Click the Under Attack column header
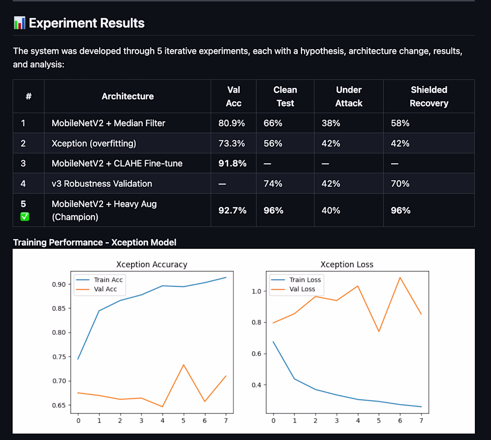 point(349,96)
